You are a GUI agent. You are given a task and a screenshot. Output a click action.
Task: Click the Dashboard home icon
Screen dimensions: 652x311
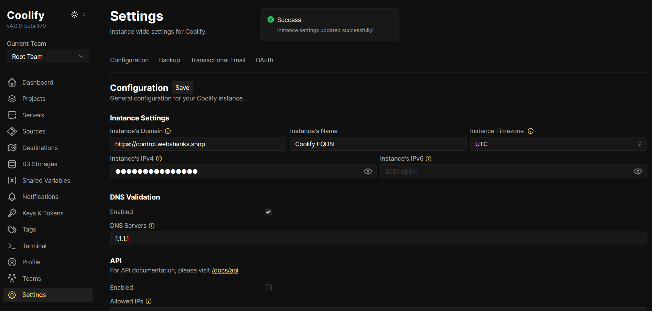tap(12, 83)
